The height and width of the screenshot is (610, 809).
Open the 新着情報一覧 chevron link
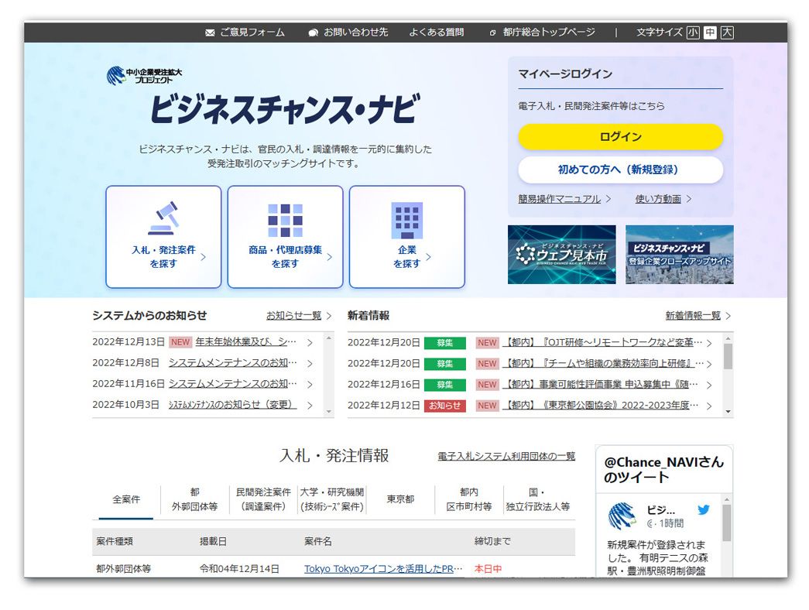[x=728, y=316]
